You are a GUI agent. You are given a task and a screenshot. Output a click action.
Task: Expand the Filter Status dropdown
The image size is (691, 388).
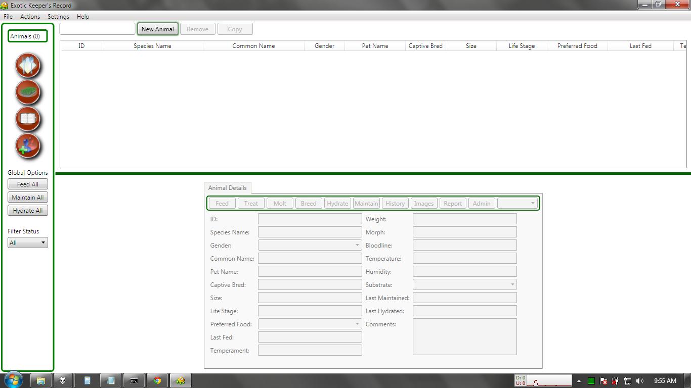[28, 243]
